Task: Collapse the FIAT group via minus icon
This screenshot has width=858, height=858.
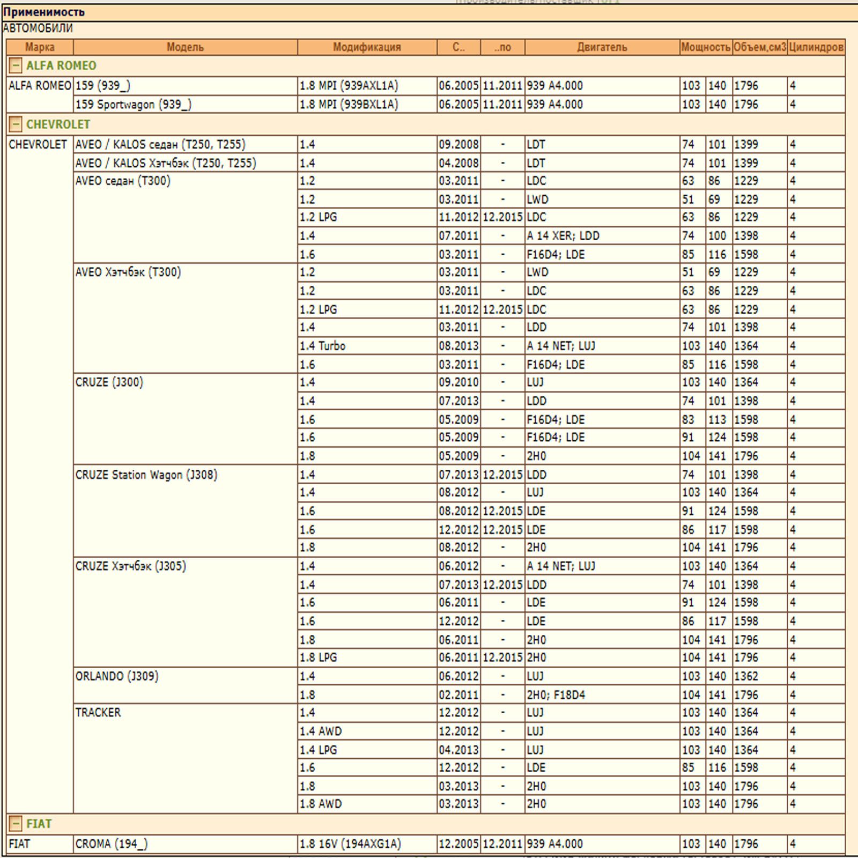Action: point(16,824)
